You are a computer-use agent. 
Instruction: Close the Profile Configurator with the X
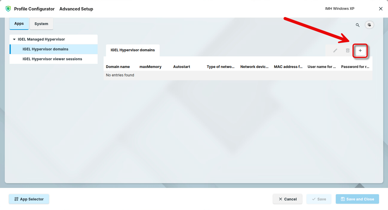pos(381,9)
